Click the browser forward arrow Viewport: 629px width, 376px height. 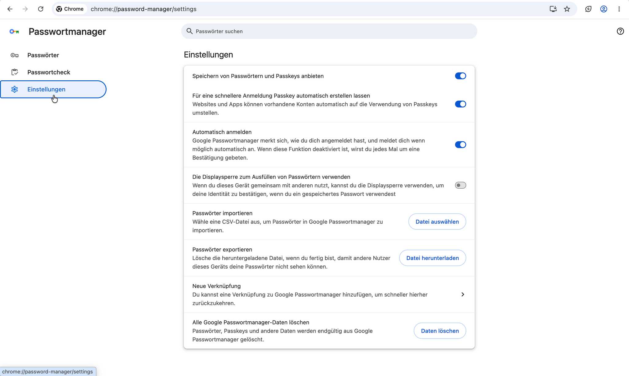click(x=25, y=9)
